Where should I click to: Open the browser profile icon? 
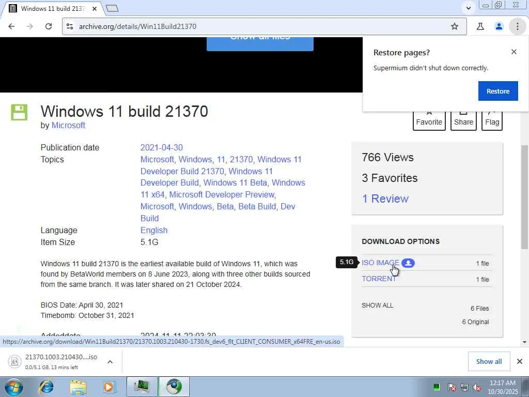(x=499, y=26)
